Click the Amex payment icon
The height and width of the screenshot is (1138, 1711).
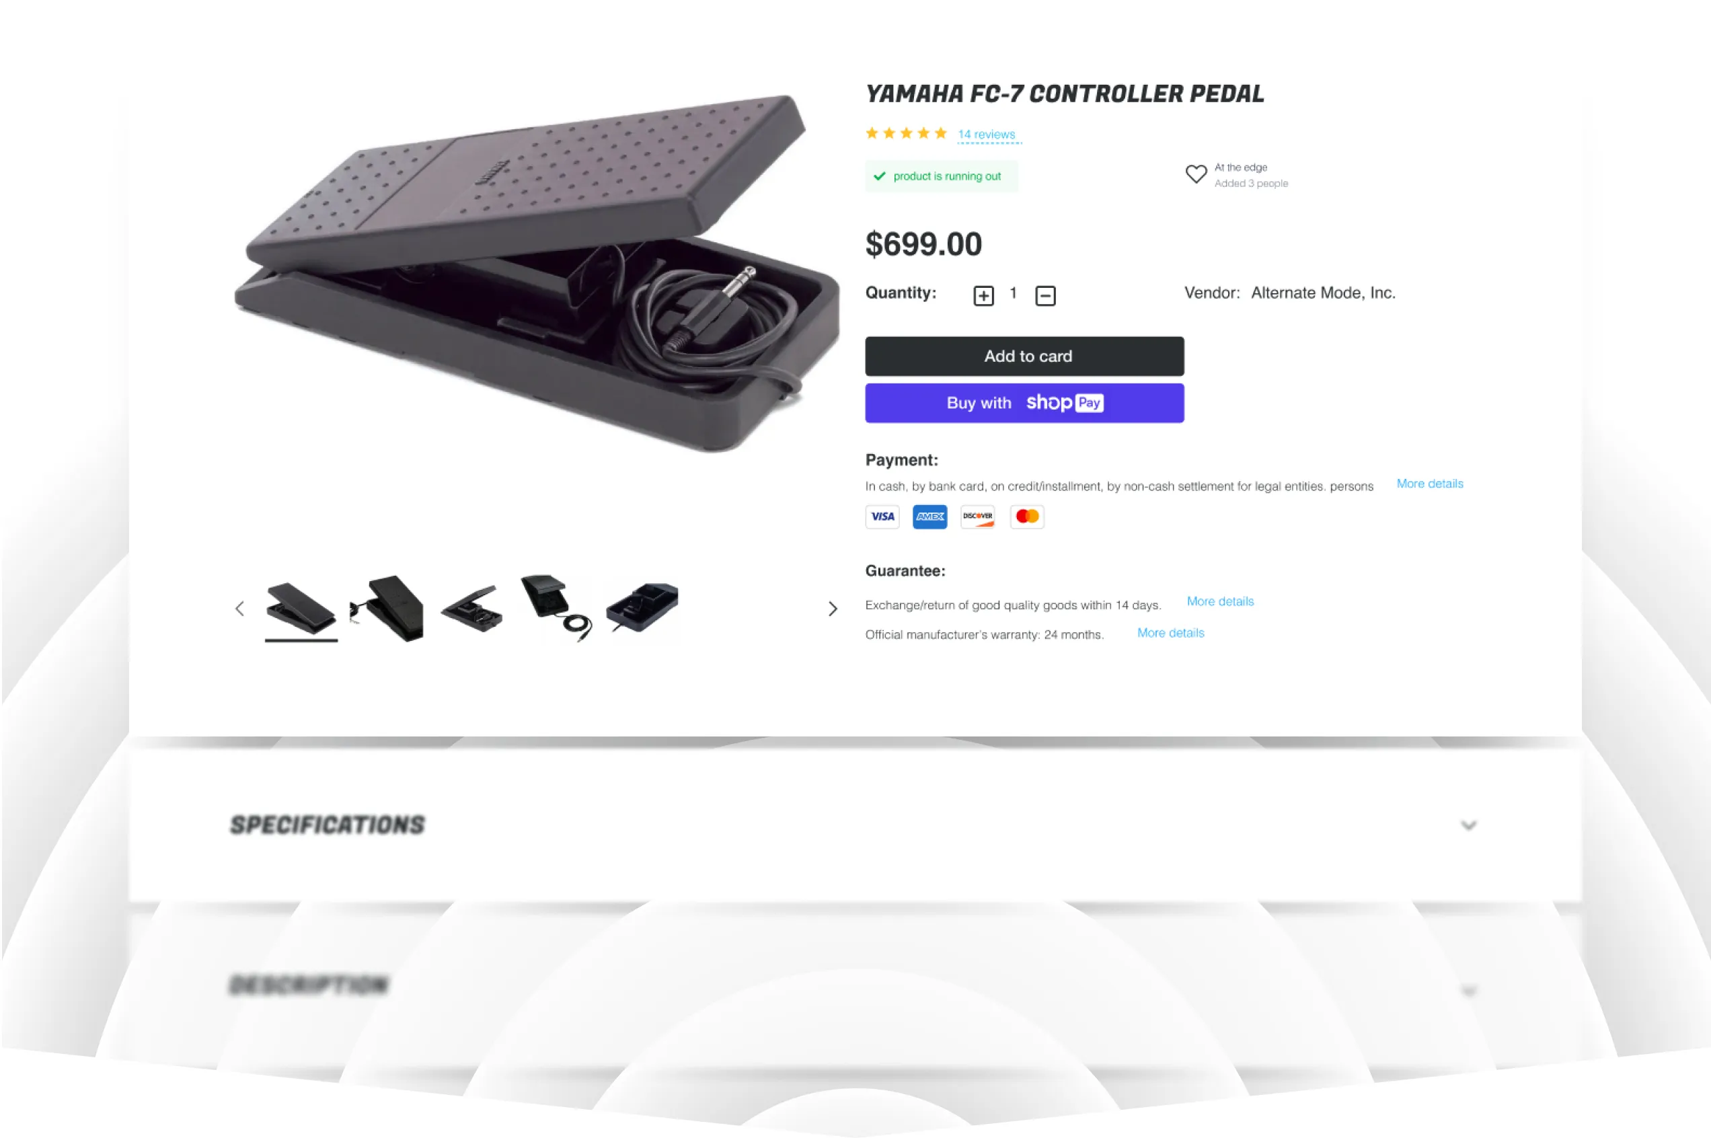point(929,517)
